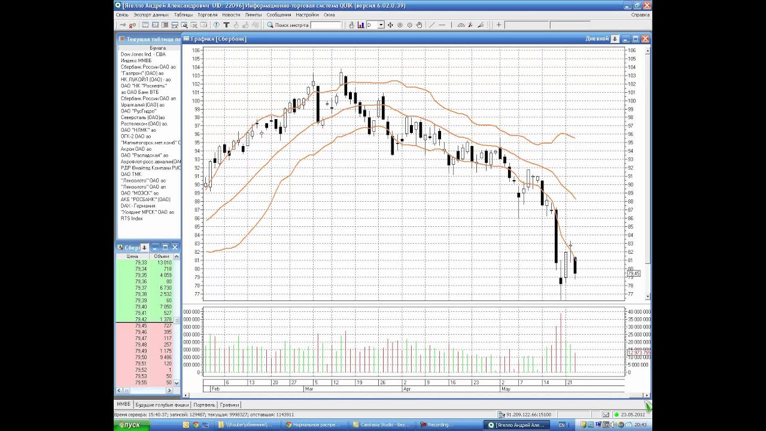Open Camtasia Studio in the taskbar
Viewport: 766px width, 431px height.
383,425
